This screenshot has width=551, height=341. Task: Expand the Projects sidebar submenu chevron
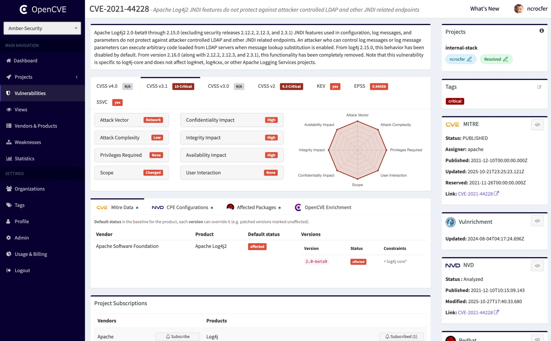click(x=77, y=77)
